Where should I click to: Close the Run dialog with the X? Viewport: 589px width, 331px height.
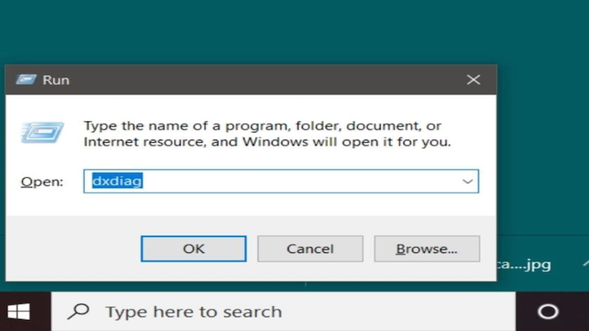point(473,80)
